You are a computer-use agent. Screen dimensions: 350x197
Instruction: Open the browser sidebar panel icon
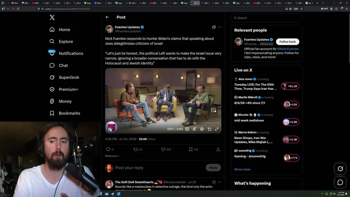click(x=3, y=9)
